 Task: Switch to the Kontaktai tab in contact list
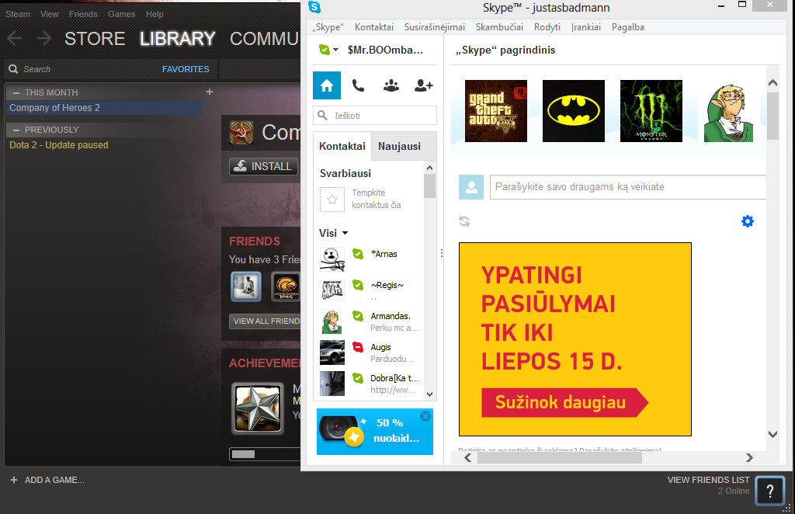pyautogui.click(x=342, y=147)
